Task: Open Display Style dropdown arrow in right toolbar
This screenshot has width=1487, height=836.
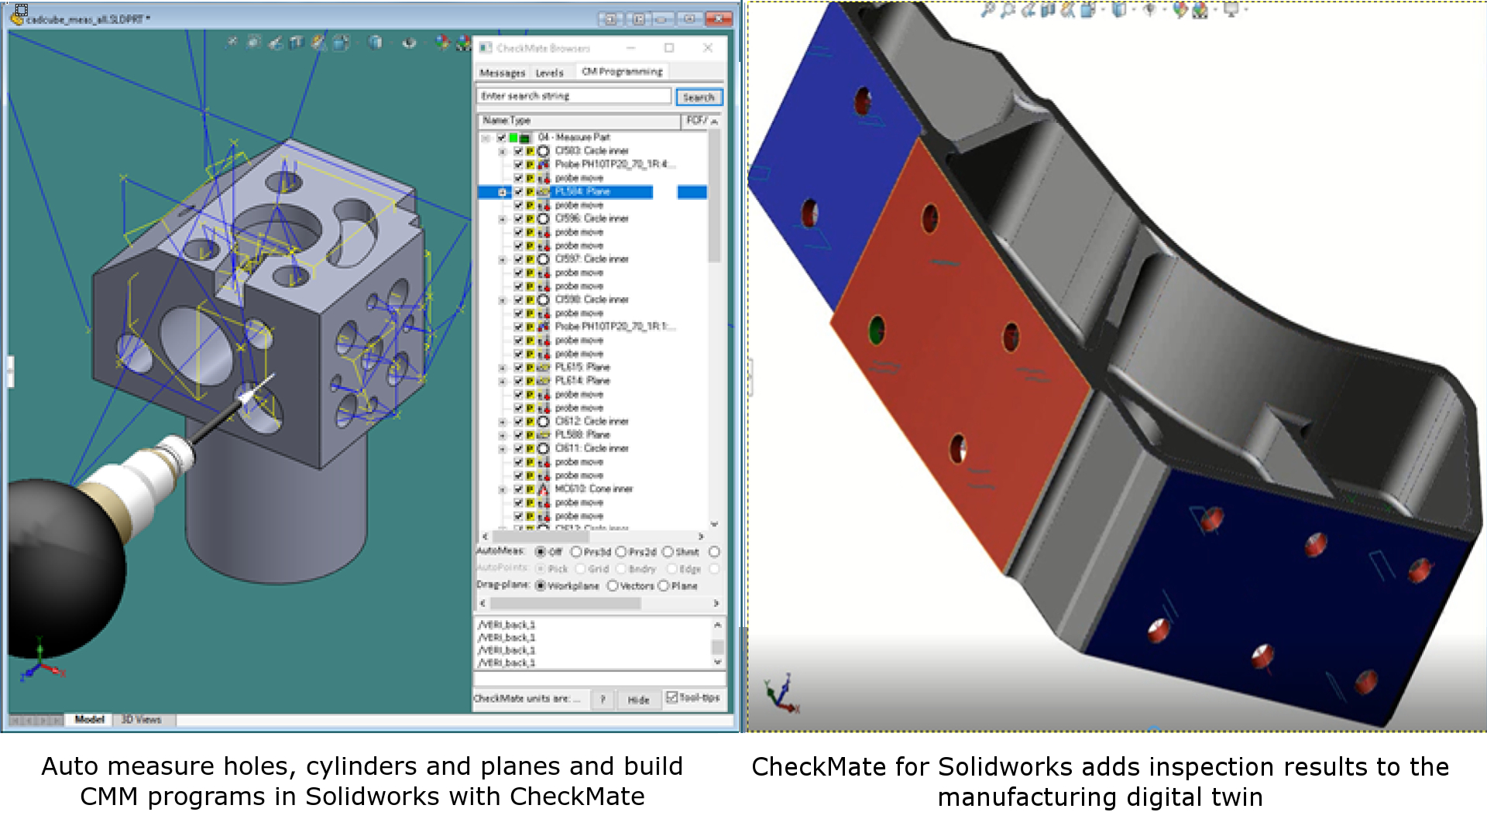Action: tap(1134, 10)
